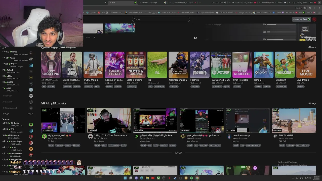Open the Windows Start menu
322x181 pixels.
[125, 178]
